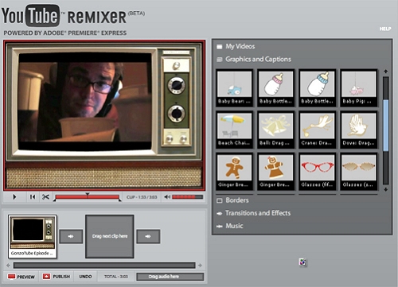Rewind clip to the beginning

(x=33, y=197)
